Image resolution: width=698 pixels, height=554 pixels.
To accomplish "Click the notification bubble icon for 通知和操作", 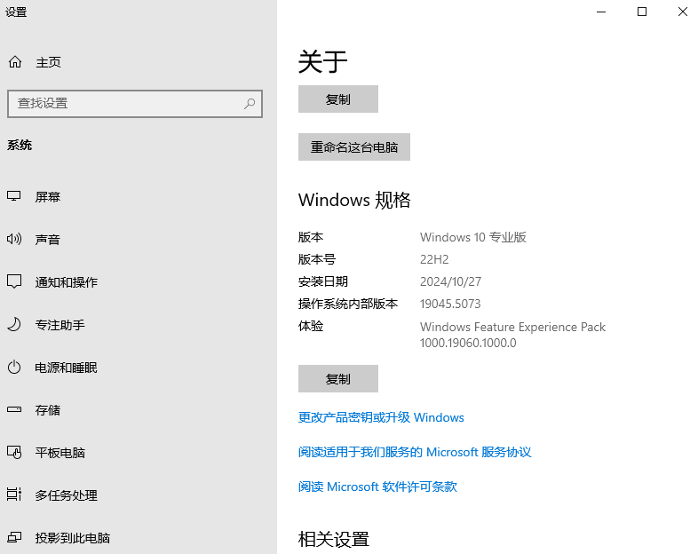I will tap(14, 281).
